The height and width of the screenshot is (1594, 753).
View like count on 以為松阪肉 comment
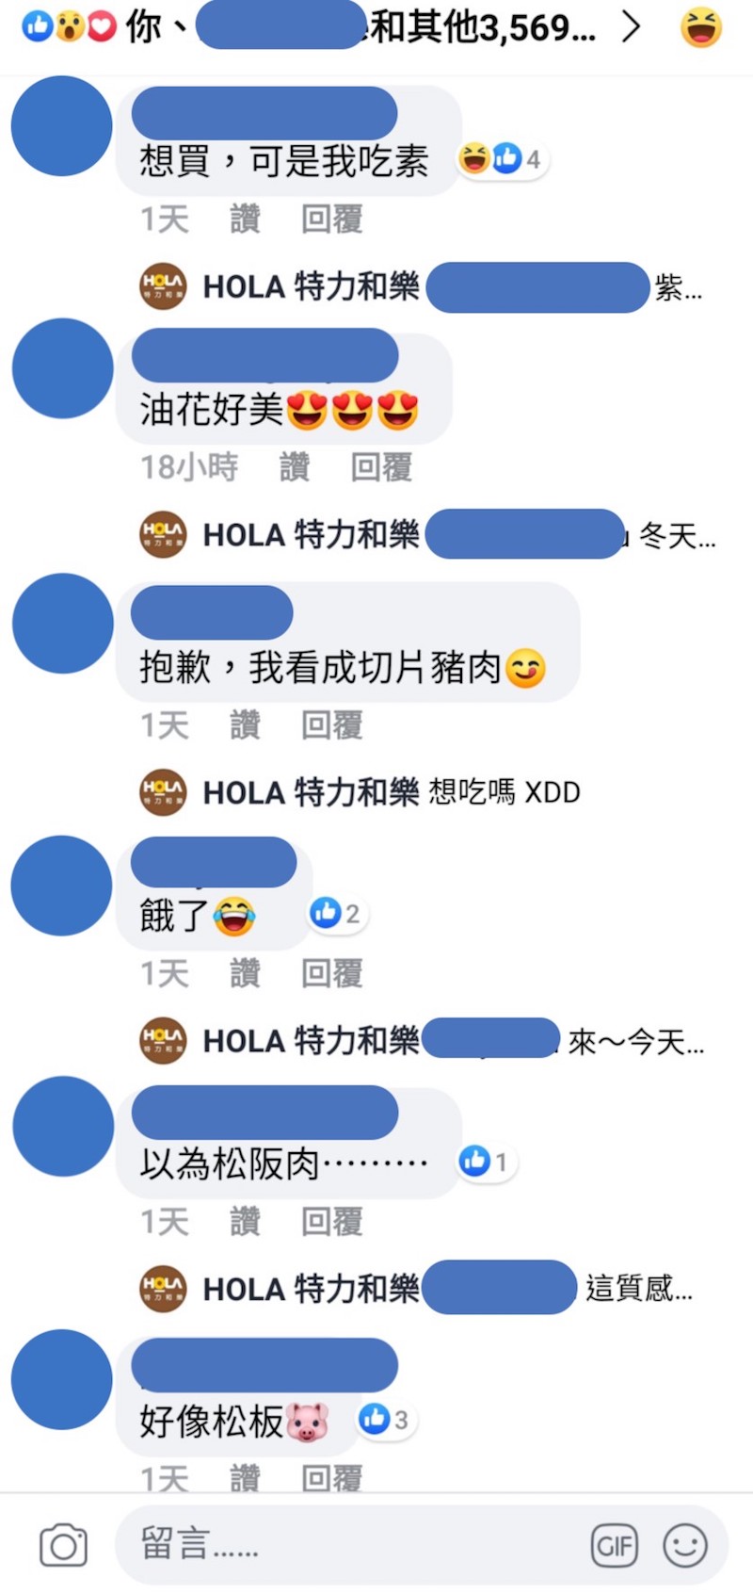(485, 1162)
